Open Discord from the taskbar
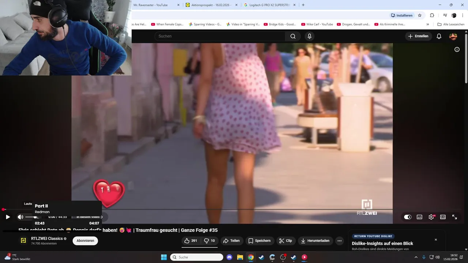The width and height of the screenshot is (468, 263). [229, 257]
